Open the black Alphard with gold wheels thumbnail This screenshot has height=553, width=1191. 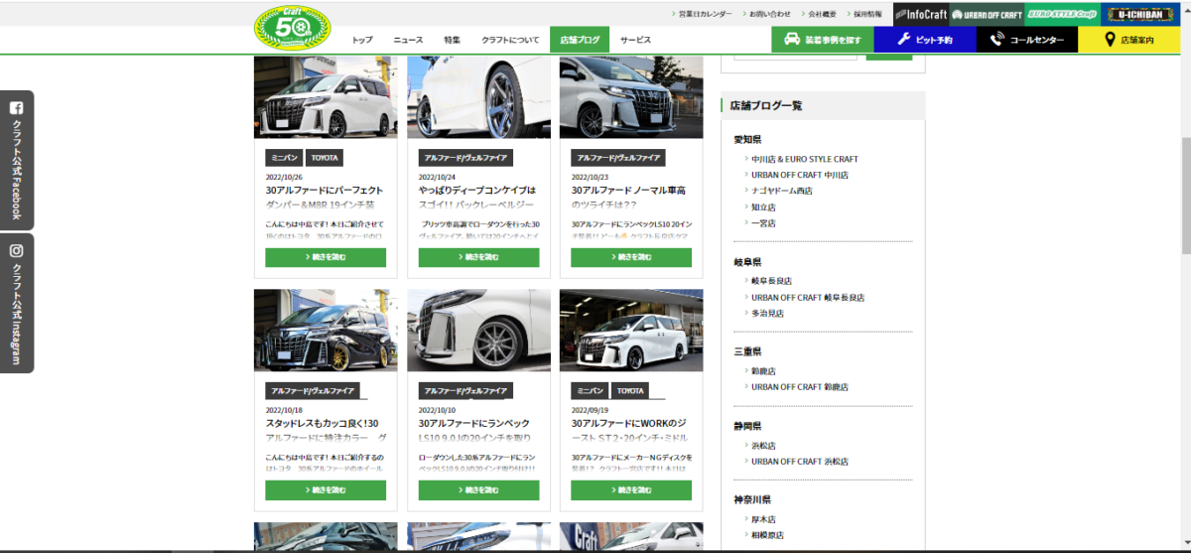pyautogui.click(x=326, y=331)
